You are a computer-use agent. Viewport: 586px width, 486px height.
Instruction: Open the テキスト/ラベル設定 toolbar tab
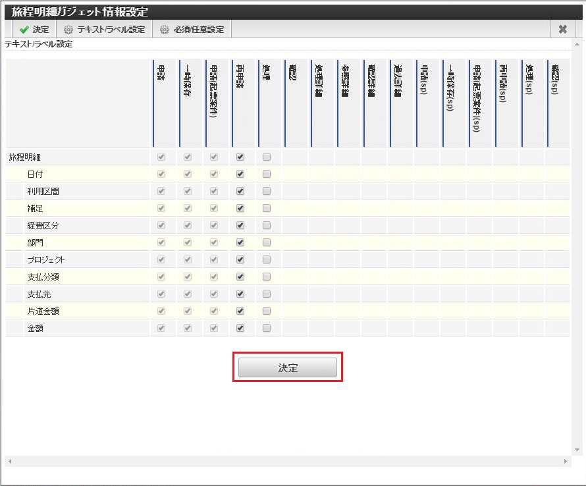coord(104,30)
